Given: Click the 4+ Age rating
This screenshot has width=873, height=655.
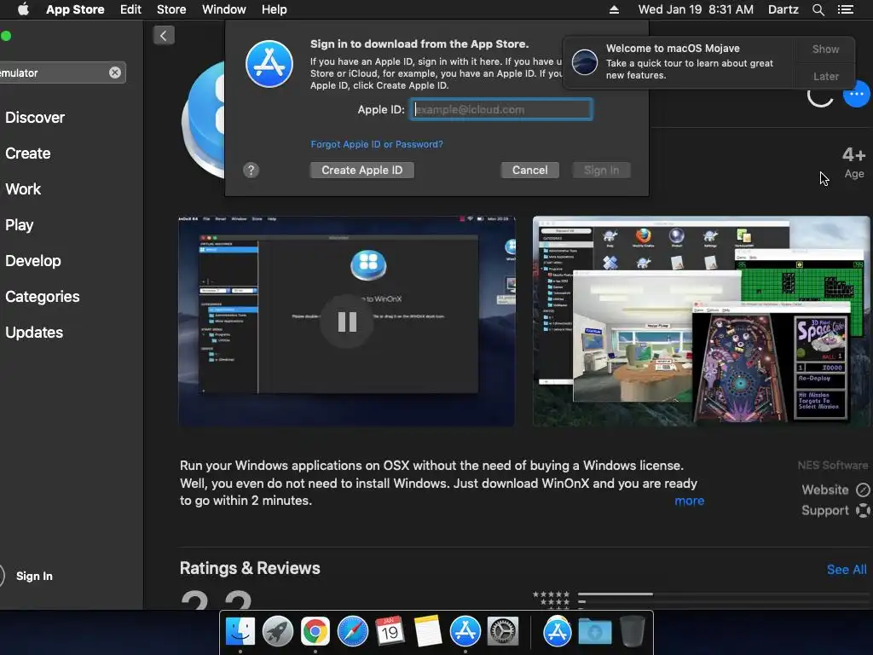Looking at the screenshot, I should click(853, 162).
